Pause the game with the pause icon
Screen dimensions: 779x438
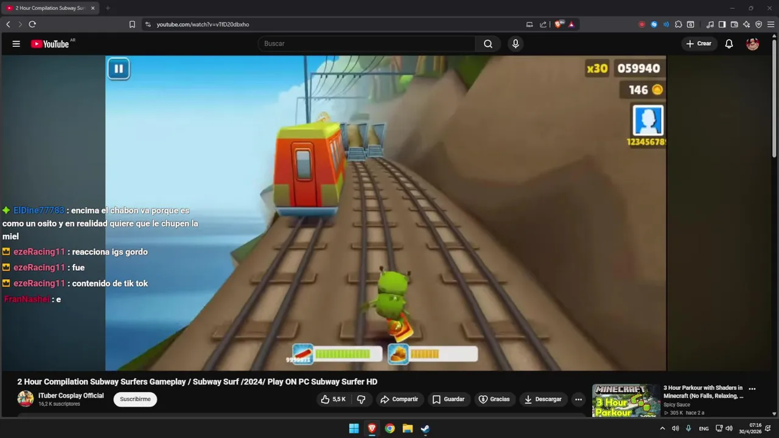[x=119, y=69]
